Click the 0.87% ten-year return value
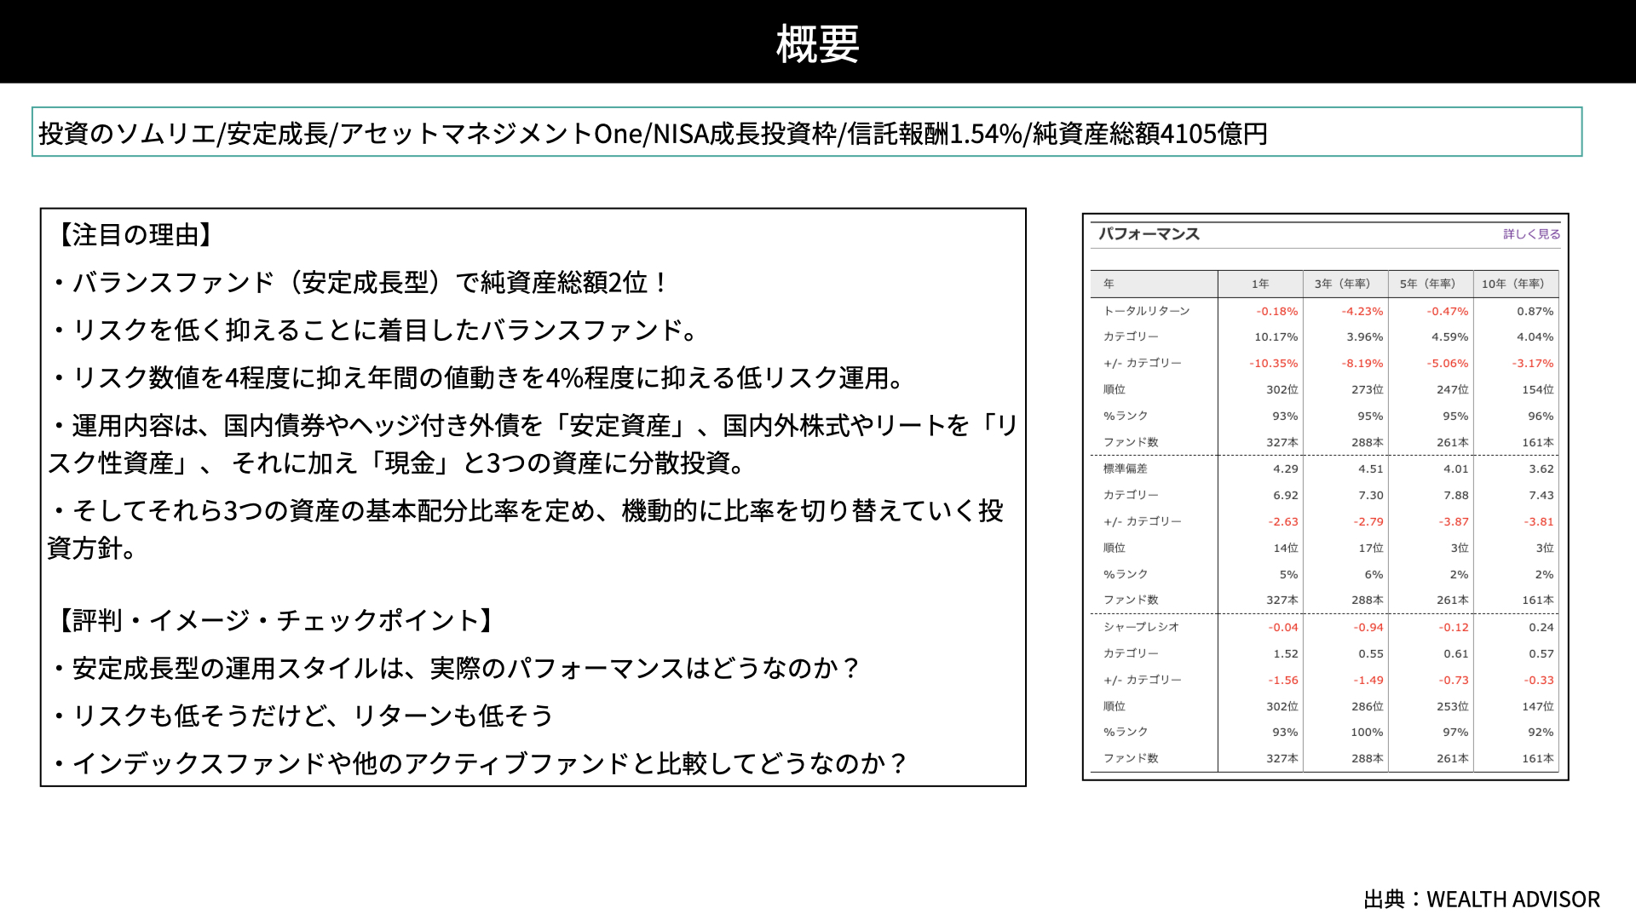Image resolution: width=1636 pixels, height=920 pixels. coord(1535,312)
